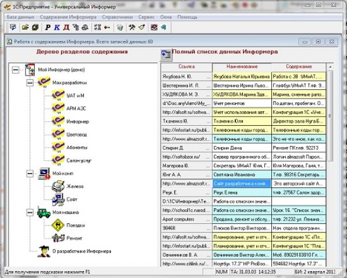
Task: Click the bold black P toolbar icon
Action: 48,27
